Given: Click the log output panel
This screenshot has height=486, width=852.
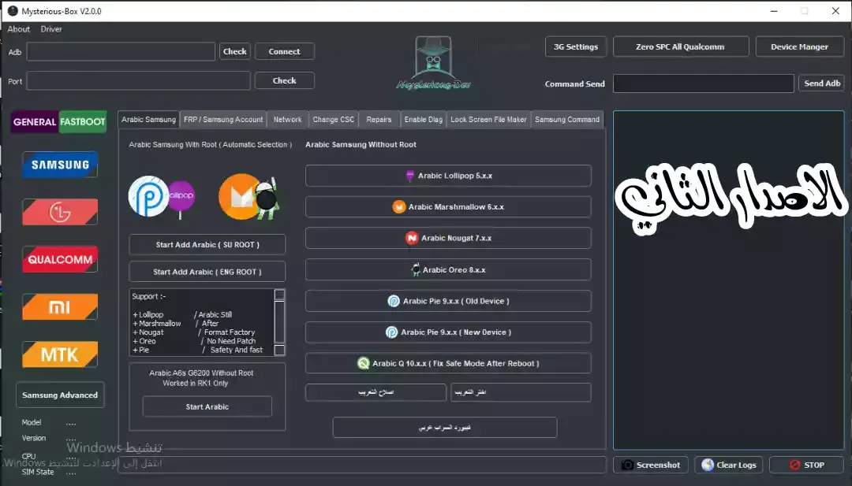Looking at the screenshot, I should (729, 280).
